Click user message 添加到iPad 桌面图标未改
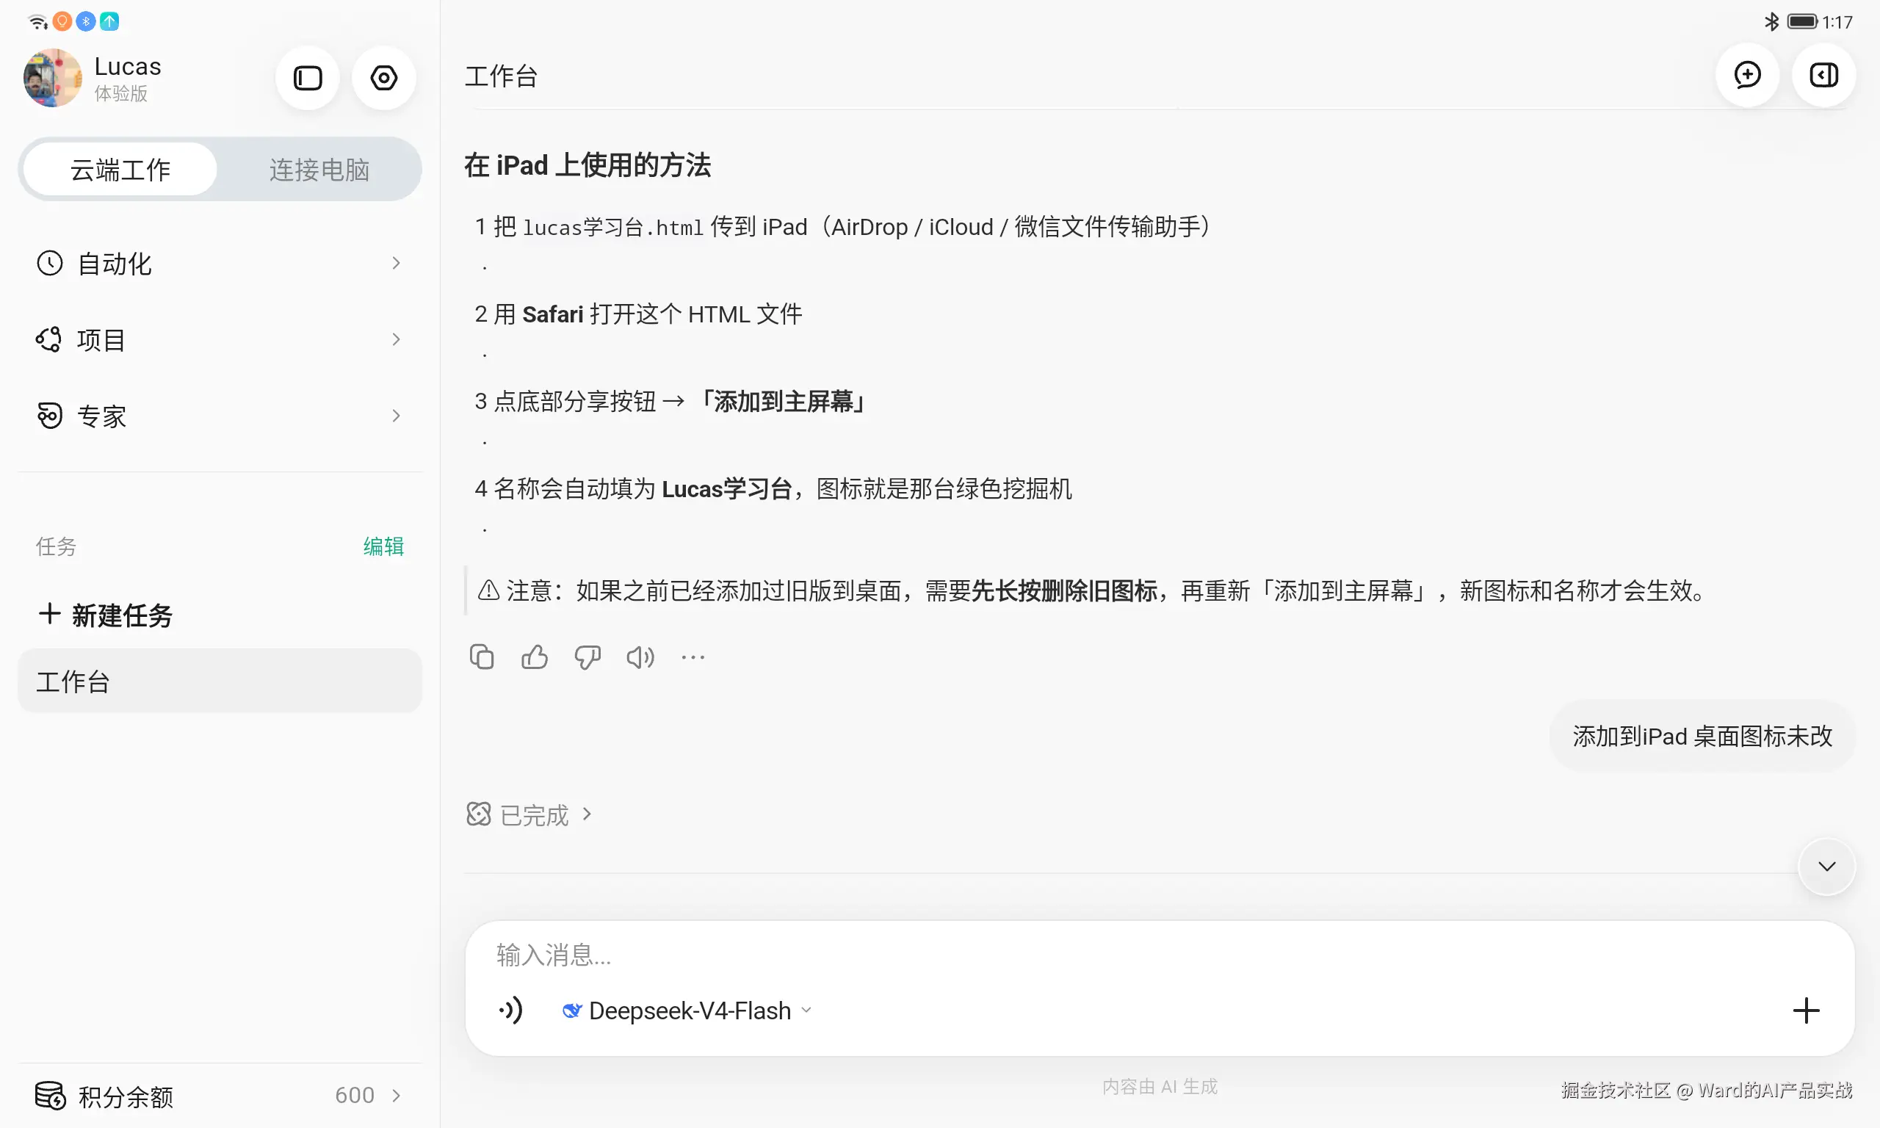This screenshot has width=1880, height=1128. coord(1702,736)
